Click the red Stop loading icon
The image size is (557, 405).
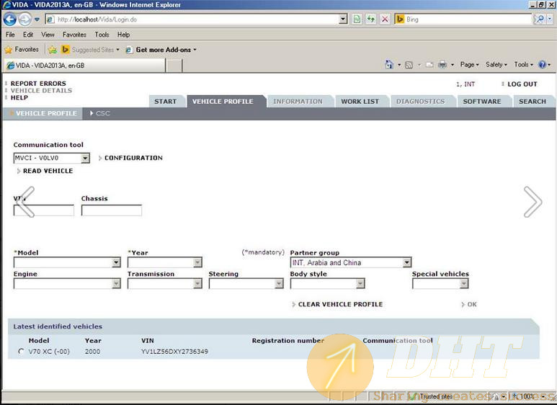pos(385,19)
